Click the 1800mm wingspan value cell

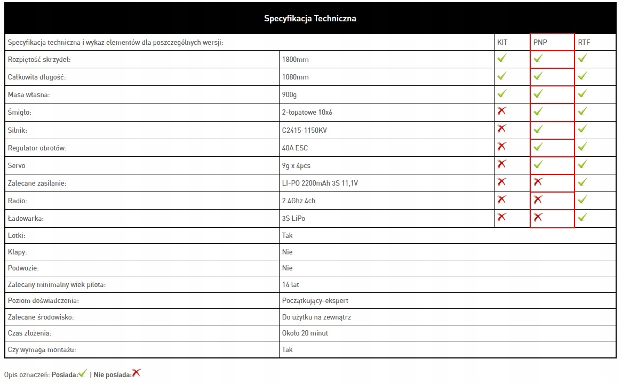tap(296, 60)
